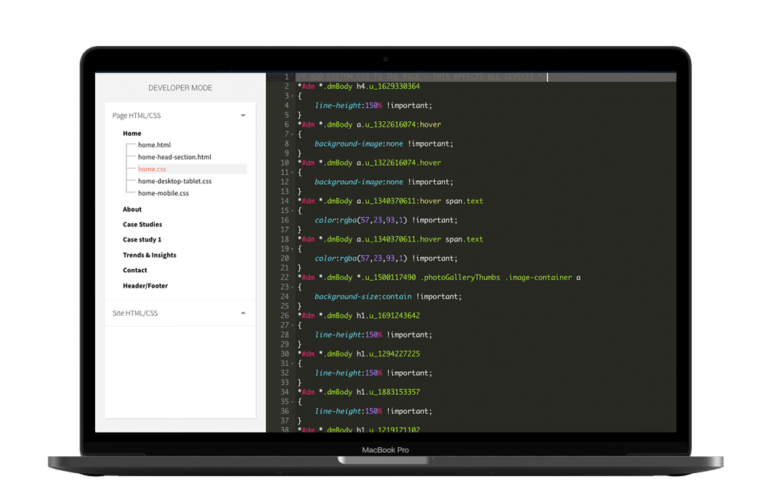Expand the Case study 1 page entry
767x503 pixels.
[142, 239]
